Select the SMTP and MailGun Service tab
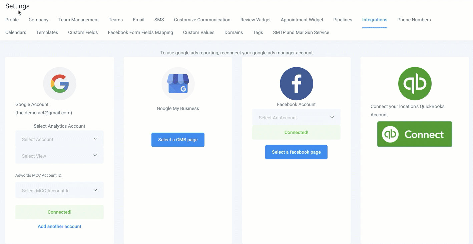The width and height of the screenshot is (473, 244). click(x=301, y=32)
